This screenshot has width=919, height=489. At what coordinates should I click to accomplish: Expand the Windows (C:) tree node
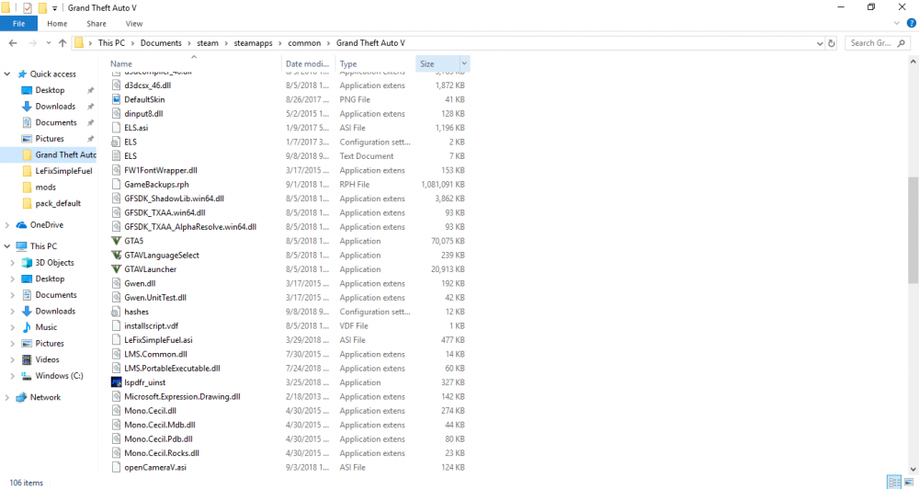point(12,376)
